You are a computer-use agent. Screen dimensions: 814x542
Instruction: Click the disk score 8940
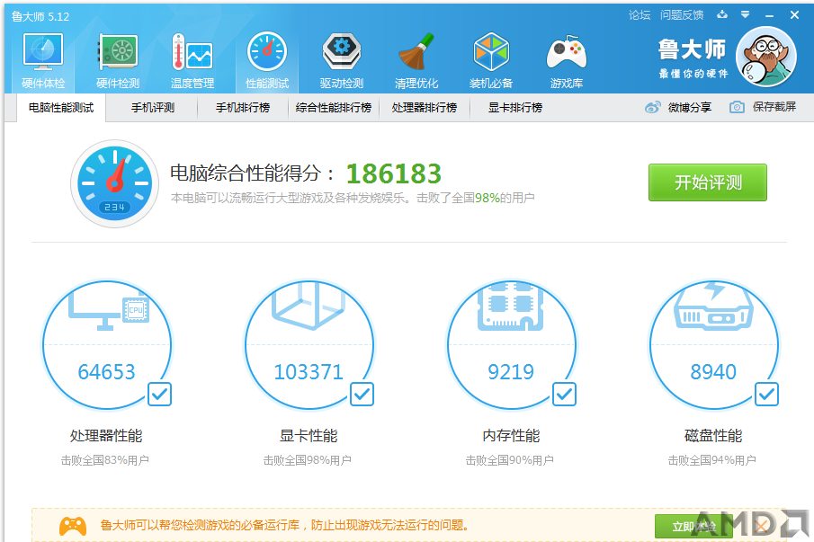(713, 372)
